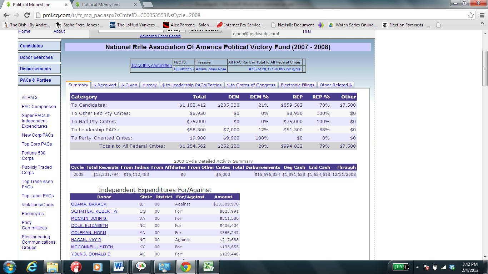Click the PACs & Parties sidebar button
488x274 pixels.
pyautogui.click(x=39, y=80)
